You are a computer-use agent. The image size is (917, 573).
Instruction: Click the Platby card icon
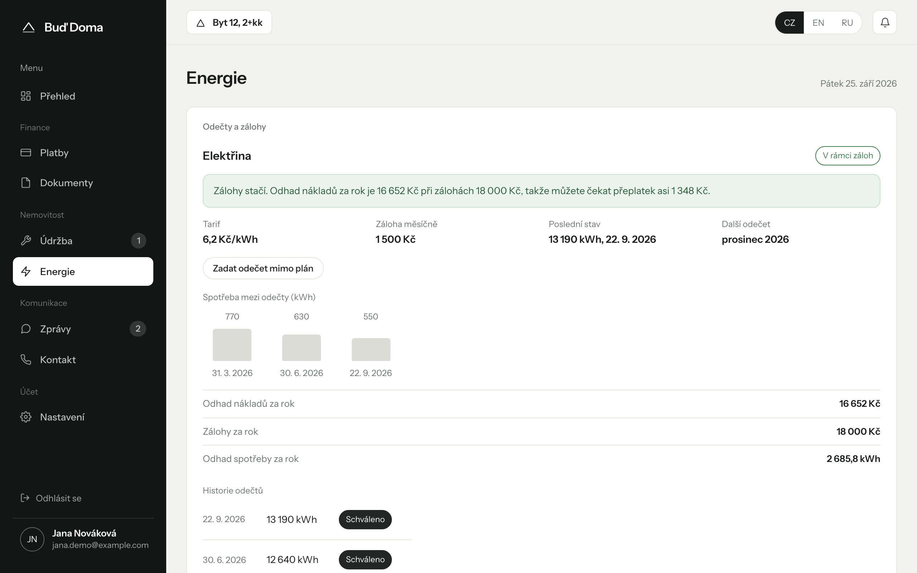click(x=26, y=152)
